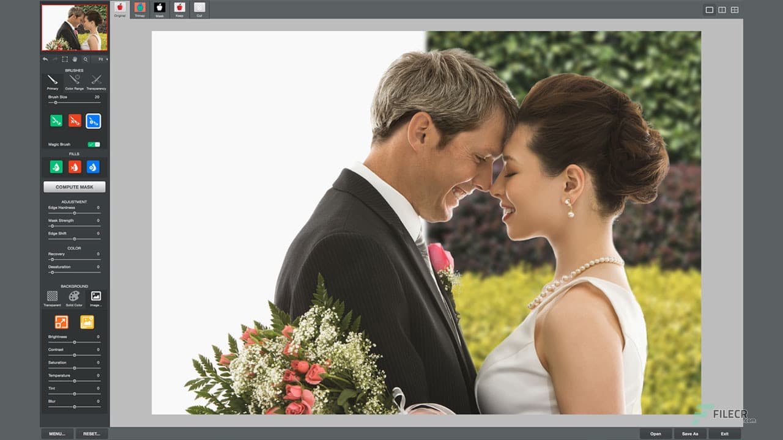Click the orange resize background icon
Screen dimensions: 783x440
pyautogui.click(x=61, y=322)
